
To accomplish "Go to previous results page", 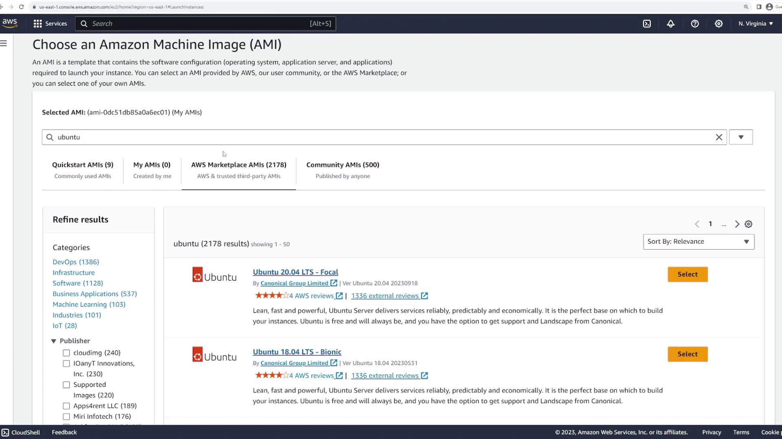I will (x=697, y=224).
